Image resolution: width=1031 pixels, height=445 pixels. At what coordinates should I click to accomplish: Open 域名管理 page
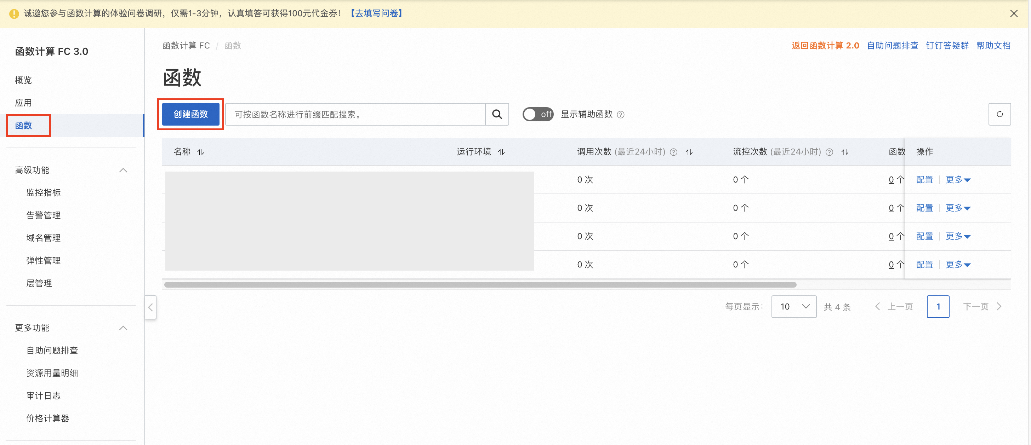click(43, 238)
